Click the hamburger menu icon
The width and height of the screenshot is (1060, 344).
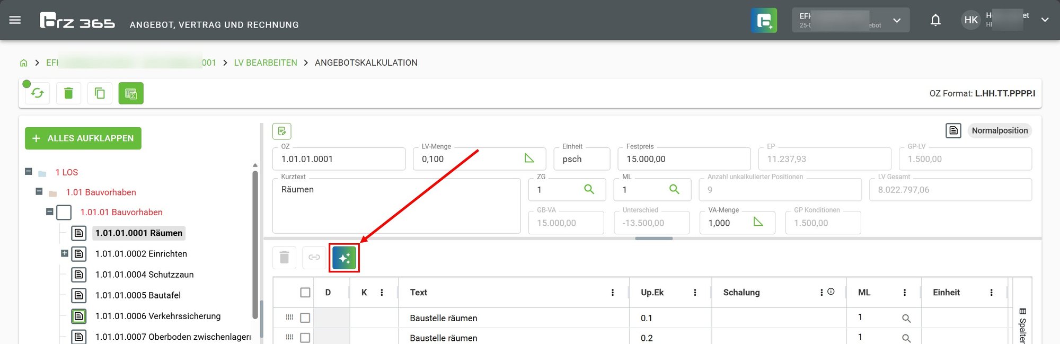(x=15, y=20)
